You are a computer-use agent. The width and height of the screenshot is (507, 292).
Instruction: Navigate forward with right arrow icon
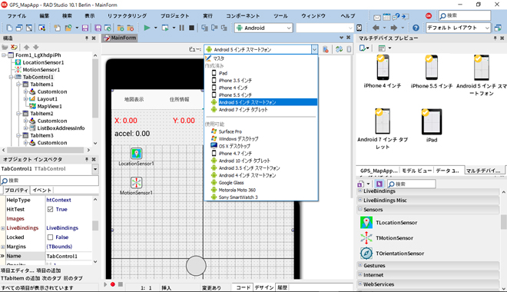click(394, 28)
